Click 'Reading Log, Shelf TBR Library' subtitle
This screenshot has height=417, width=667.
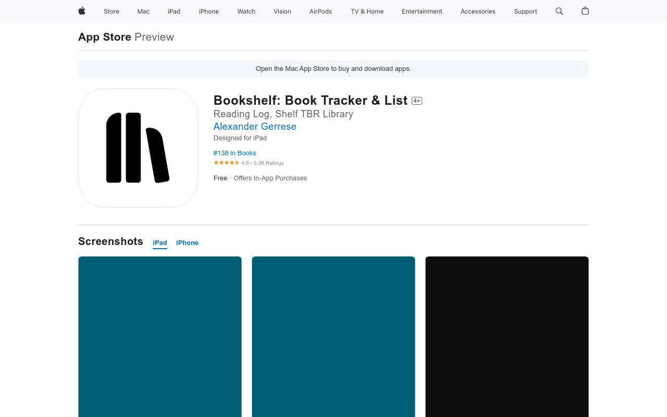[x=283, y=114]
